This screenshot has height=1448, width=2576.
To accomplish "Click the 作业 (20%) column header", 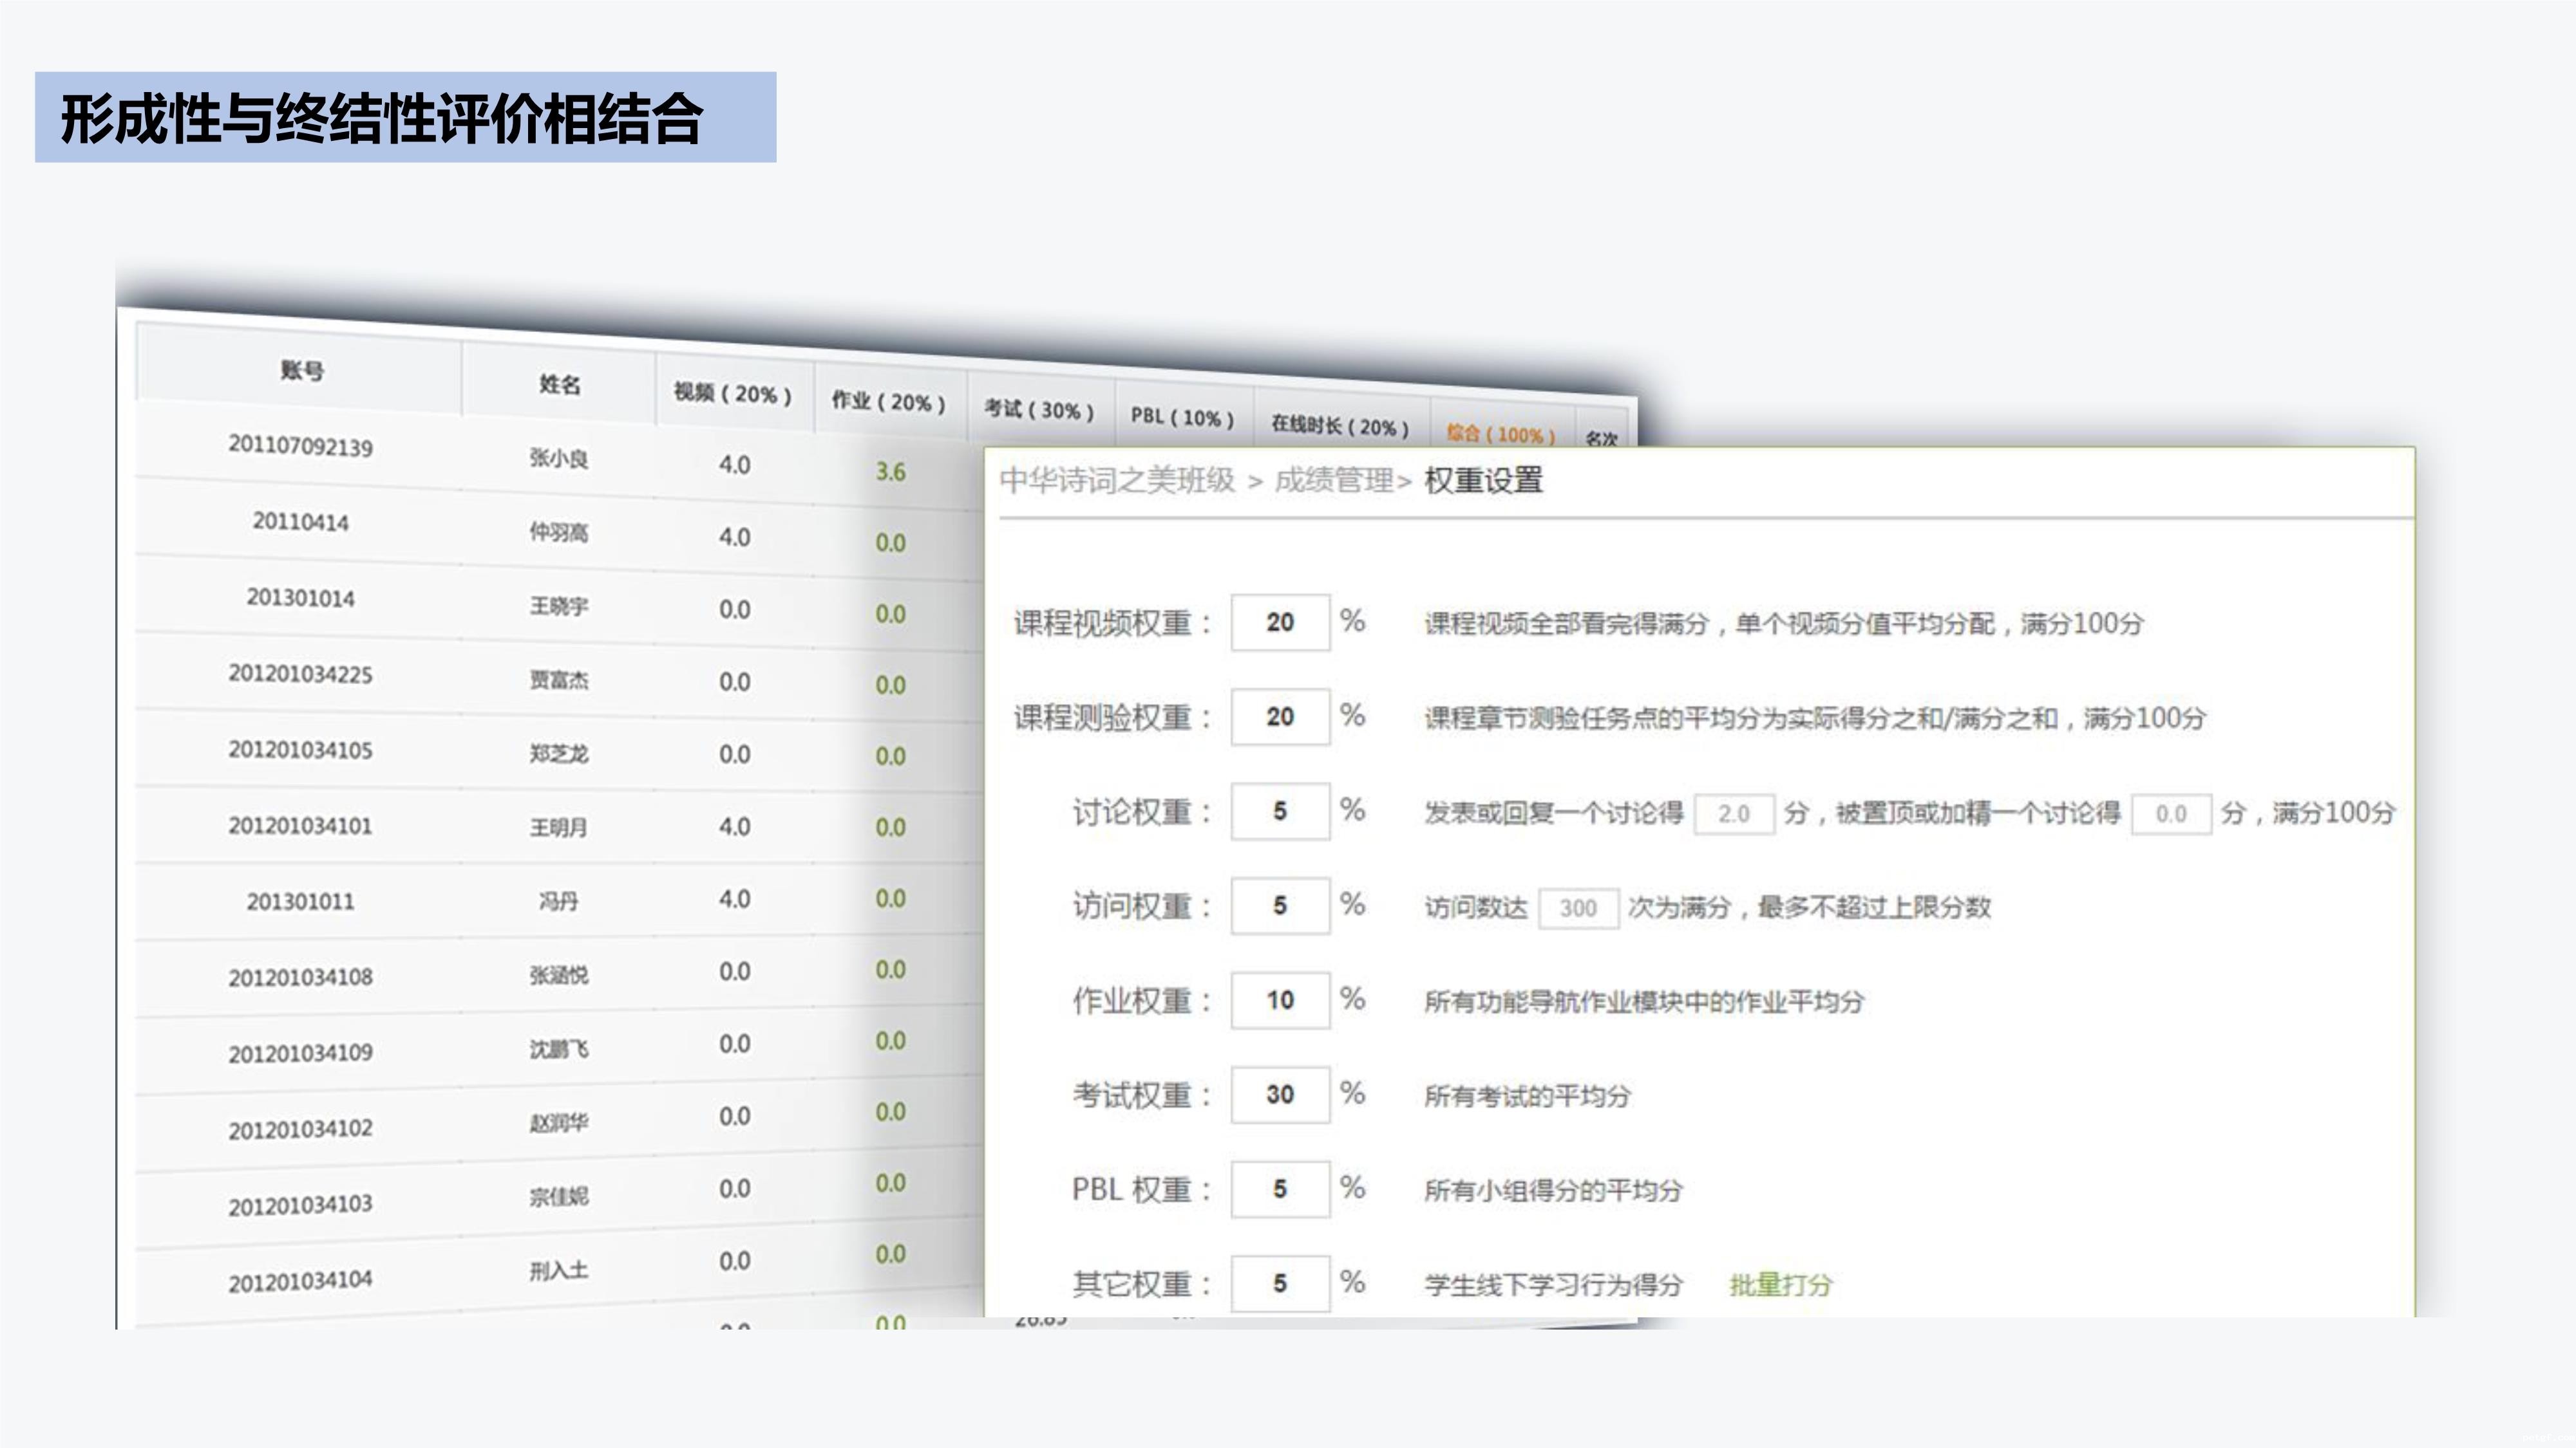I will click(x=888, y=402).
